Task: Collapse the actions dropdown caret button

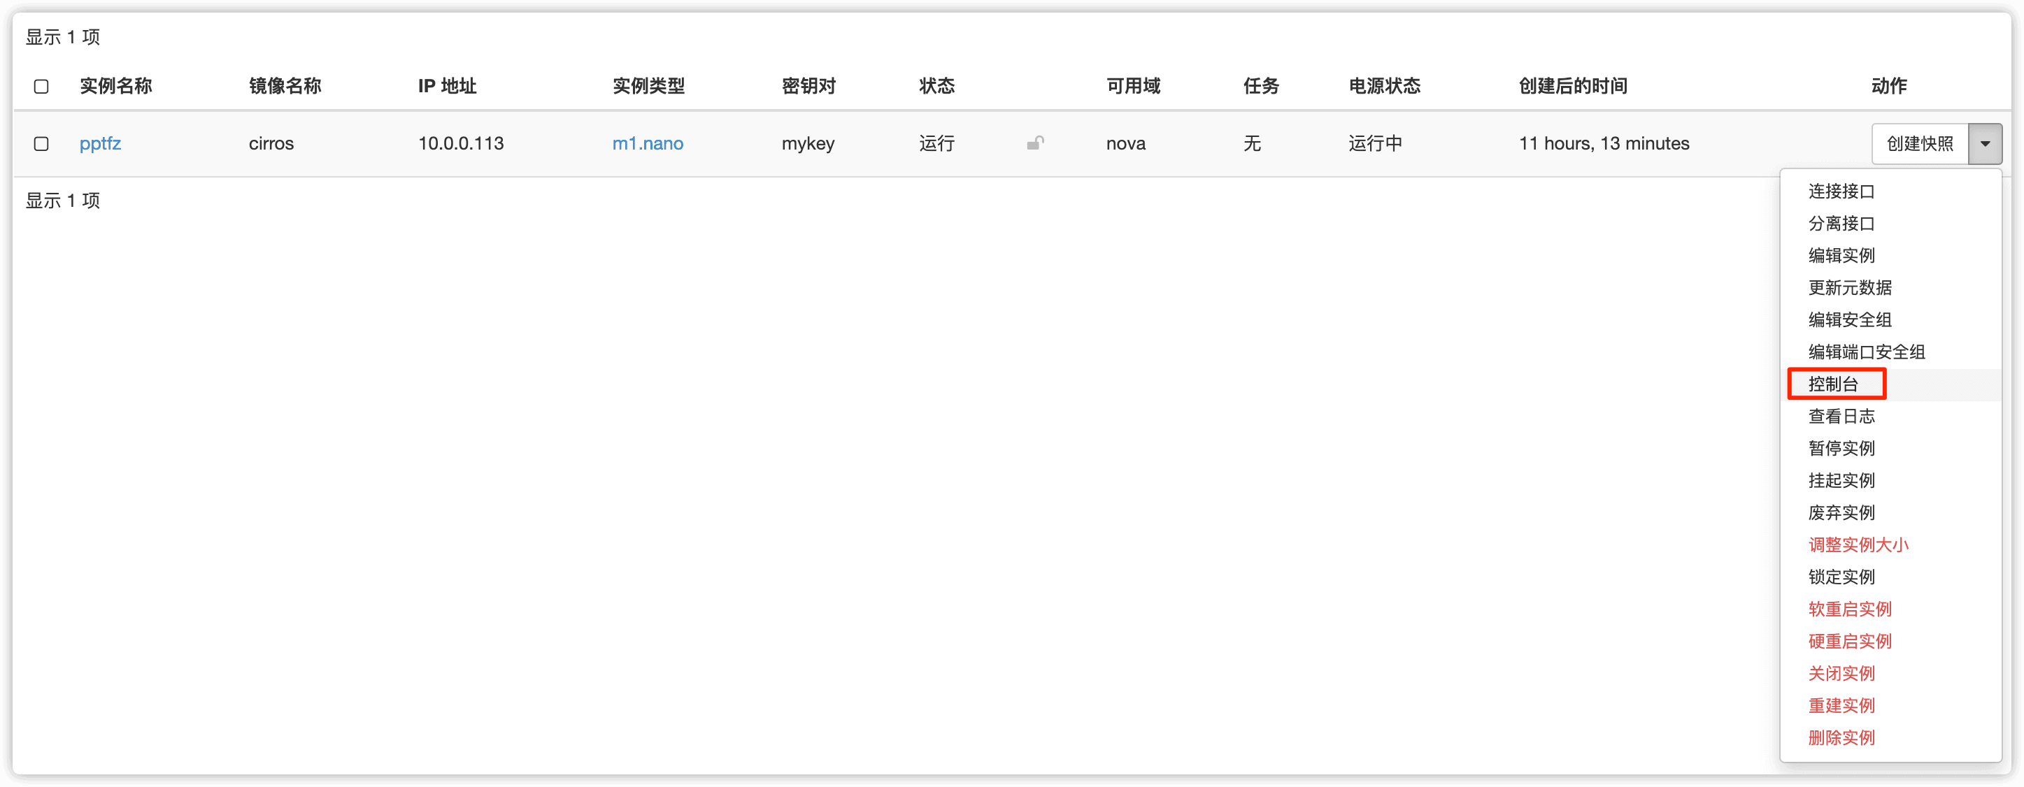Action: [1985, 144]
